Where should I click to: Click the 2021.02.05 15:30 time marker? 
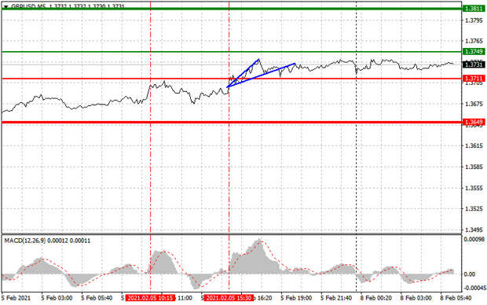229,298
